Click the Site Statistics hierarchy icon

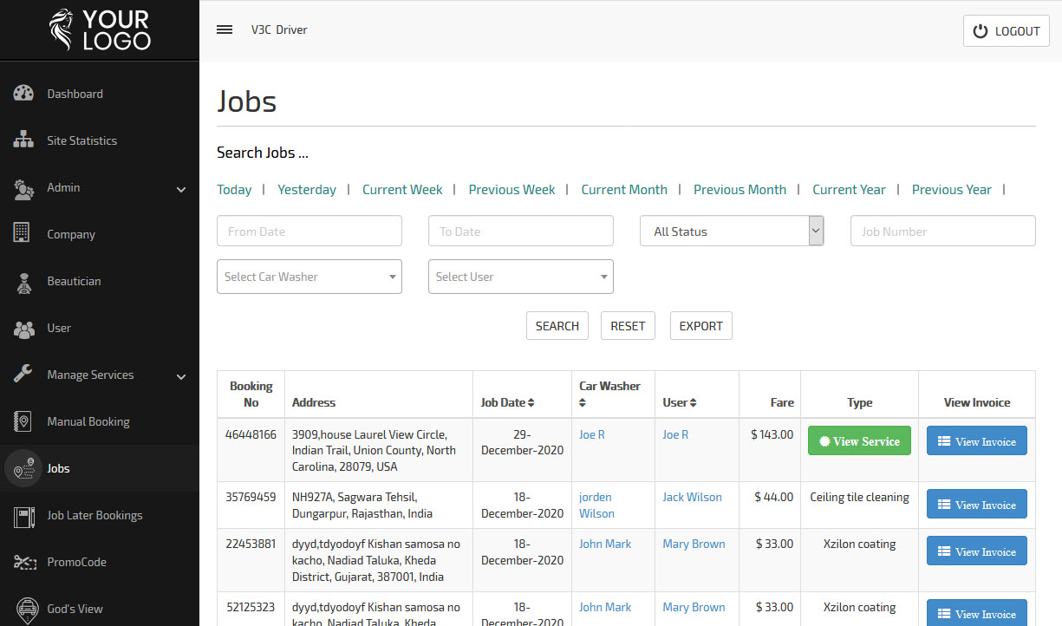coord(23,140)
